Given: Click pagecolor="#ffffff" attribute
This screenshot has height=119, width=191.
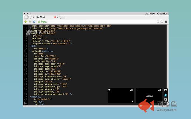Looking at the screenshot, I should pos(45,56).
